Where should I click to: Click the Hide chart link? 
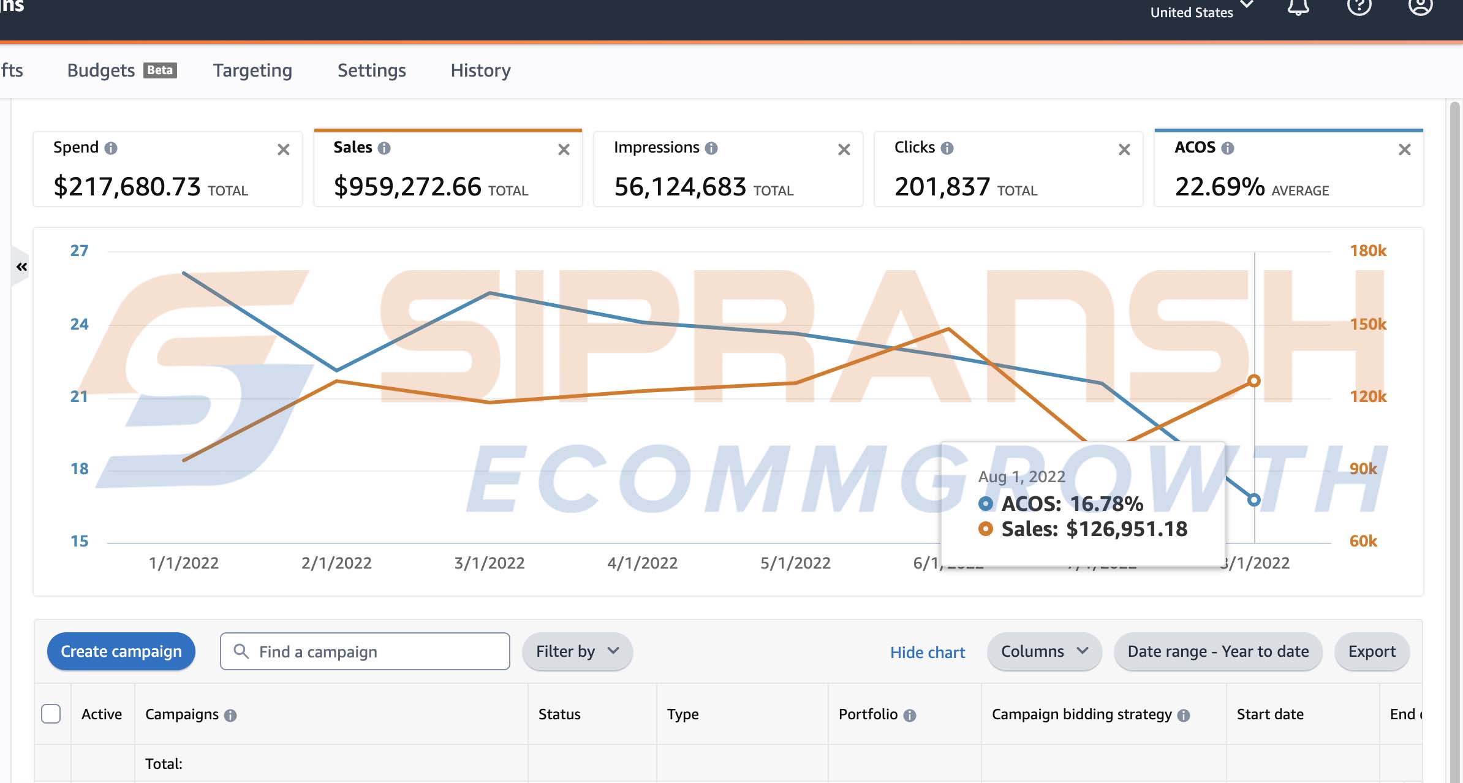tap(927, 652)
